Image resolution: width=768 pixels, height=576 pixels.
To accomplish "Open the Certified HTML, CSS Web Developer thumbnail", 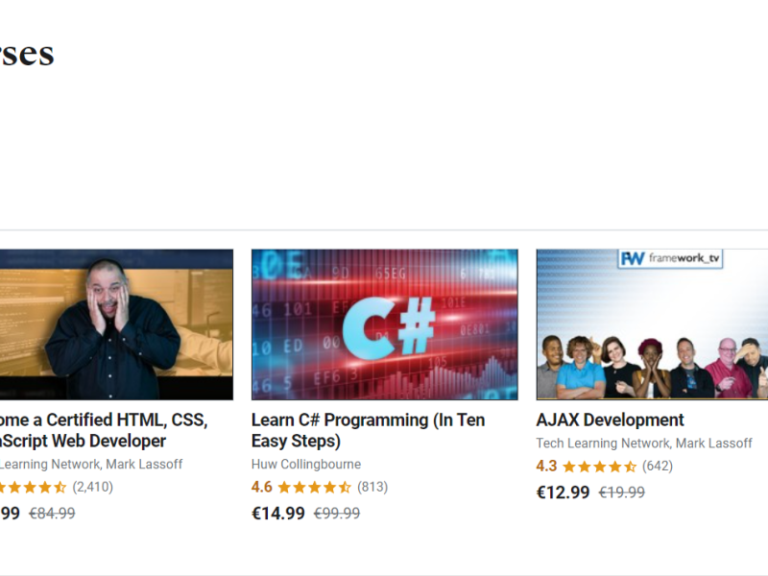I will [x=116, y=324].
